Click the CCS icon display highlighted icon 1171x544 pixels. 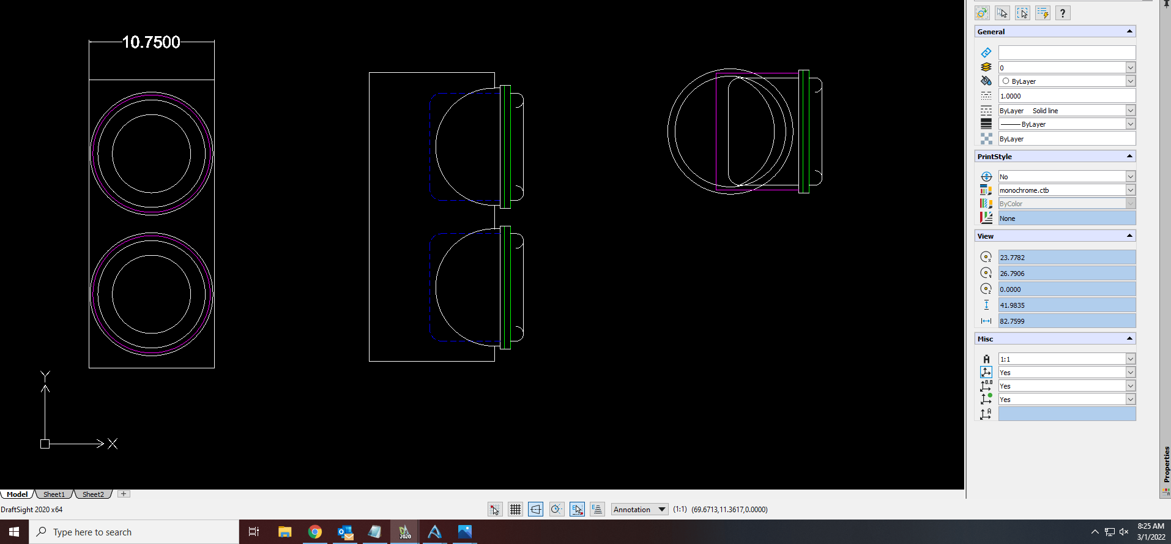[x=986, y=372]
